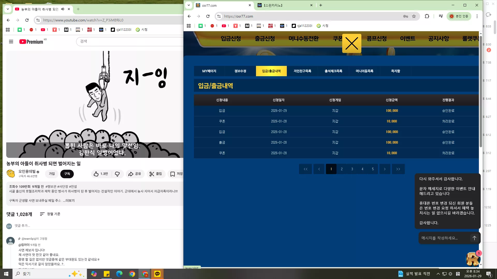Click the dislike thumbs-down icon

click(x=117, y=174)
